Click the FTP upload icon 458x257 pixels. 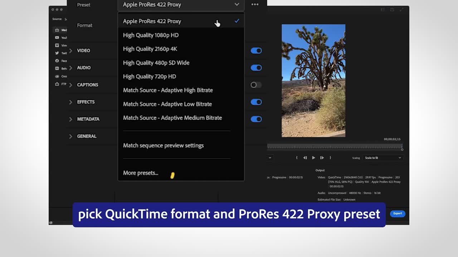pos(57,84)
